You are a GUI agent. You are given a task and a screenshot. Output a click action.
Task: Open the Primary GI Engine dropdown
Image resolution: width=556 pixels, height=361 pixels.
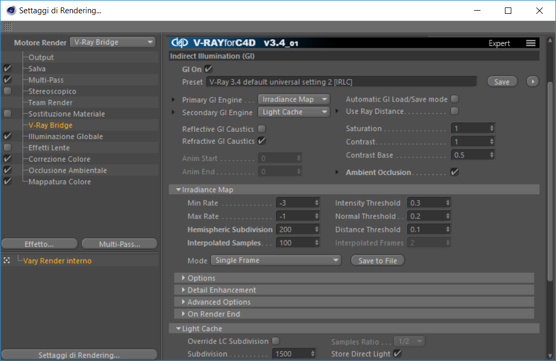coord(294,99)
